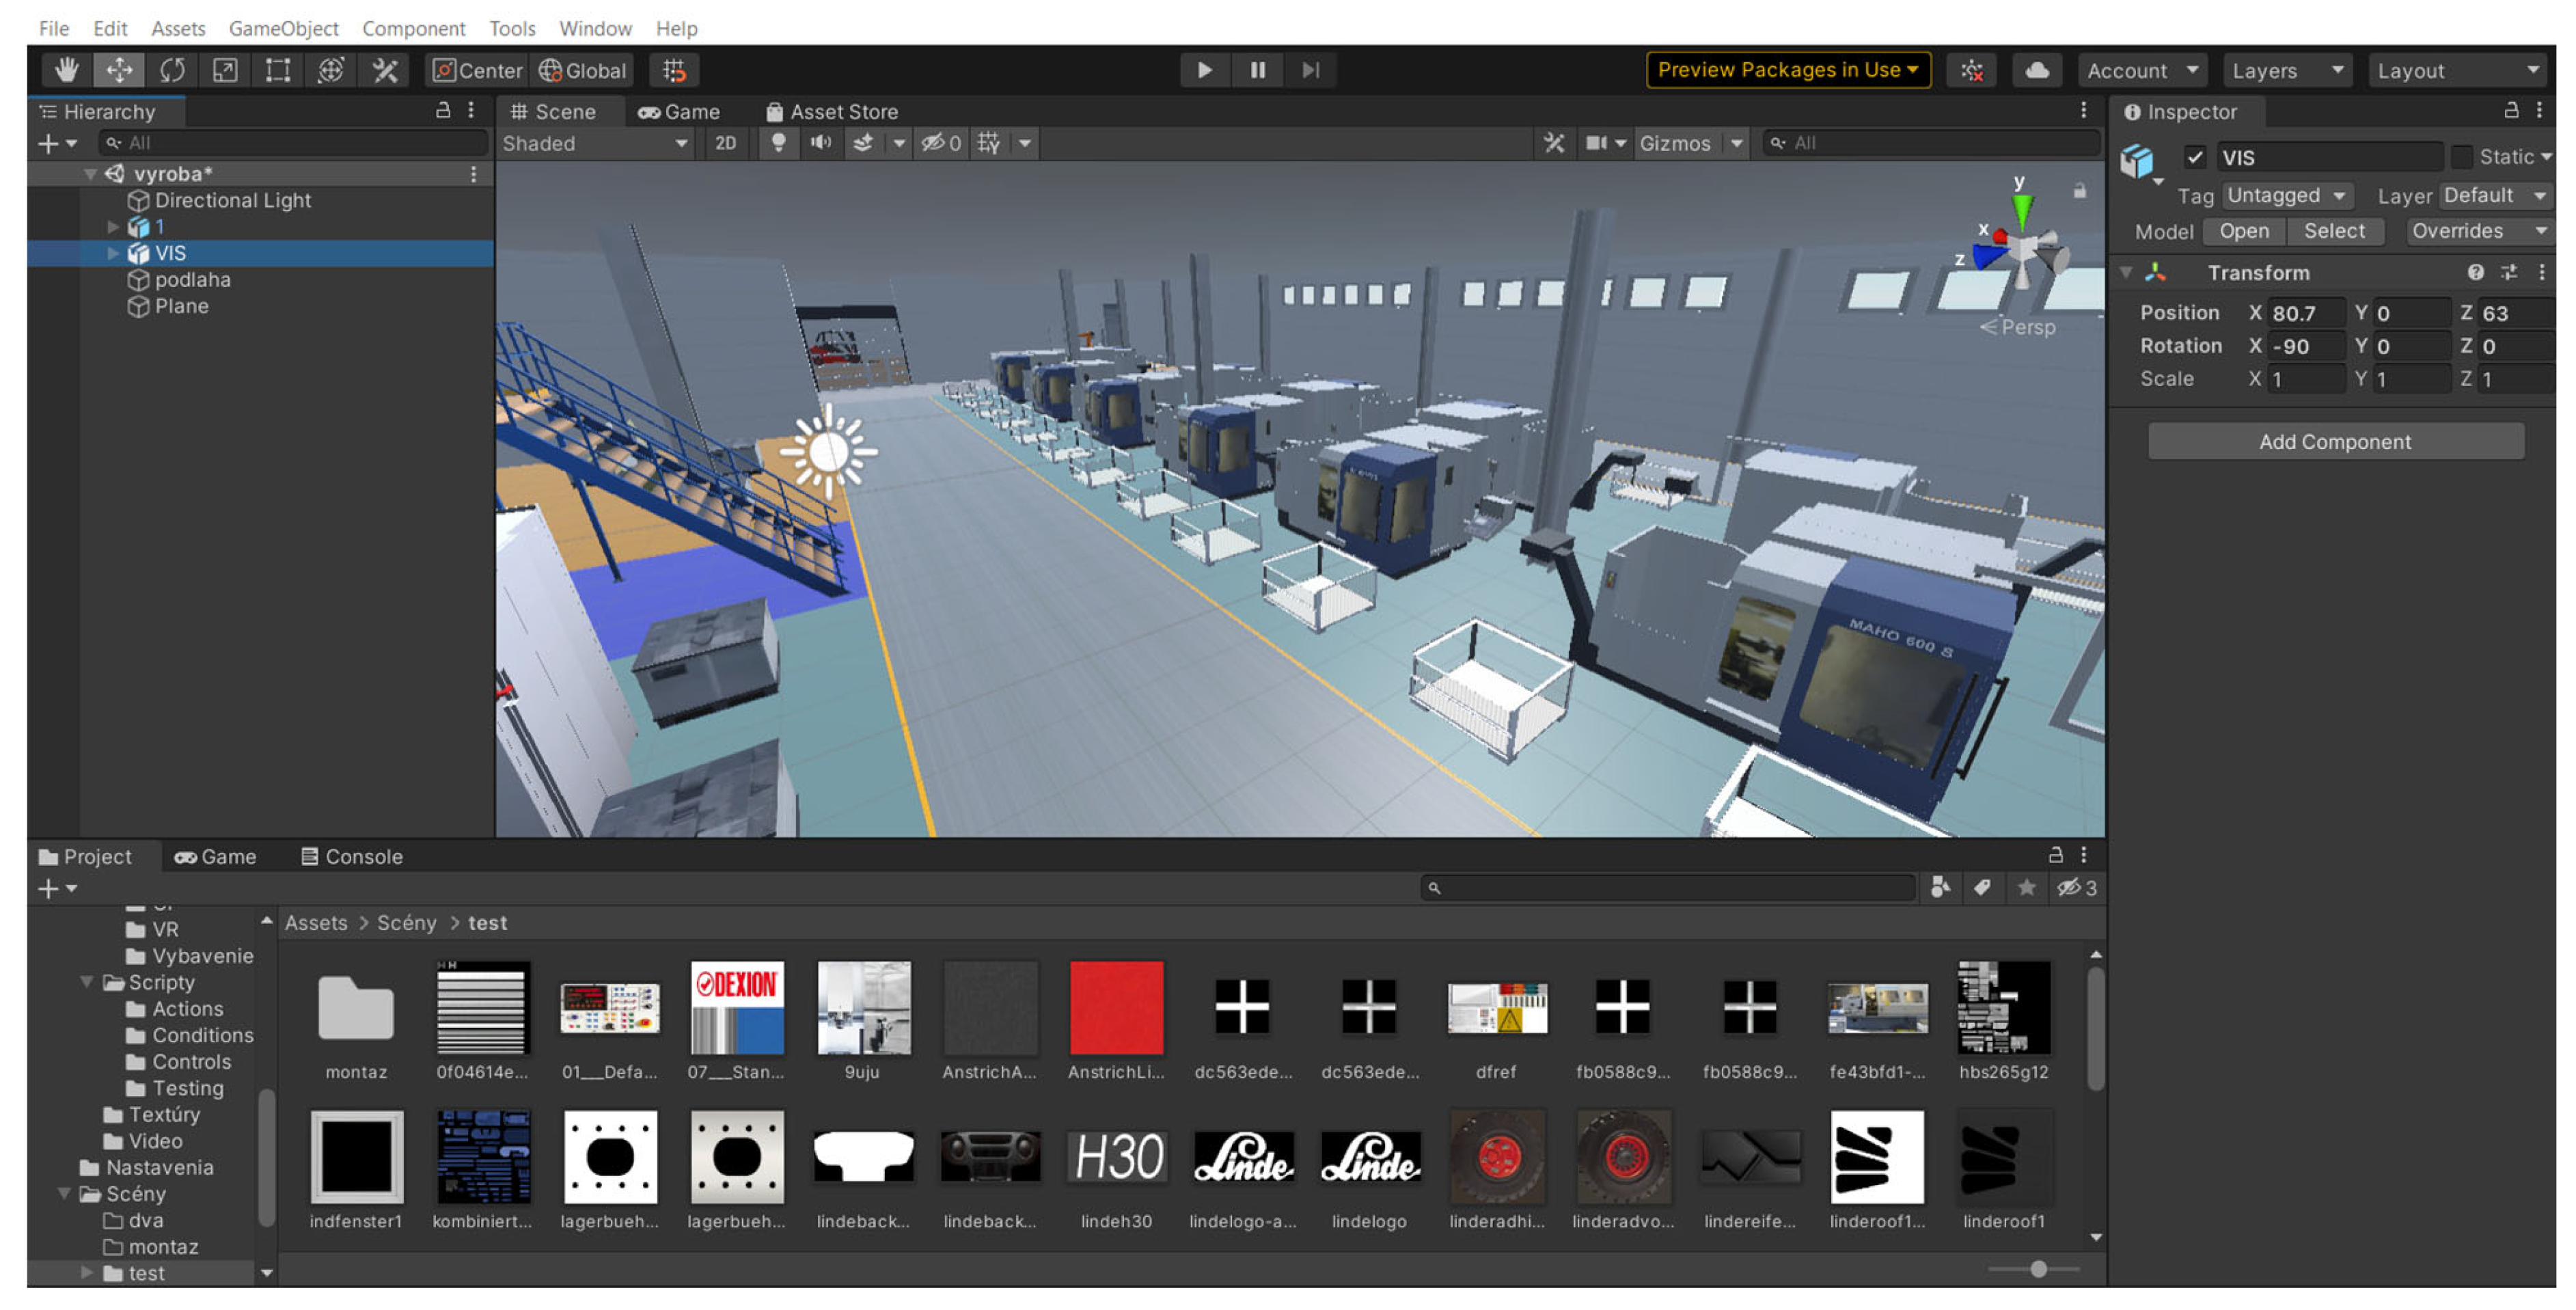Click the Add Component button
This screenshot has height=1310, width=2576.
(x=2334, y=441)
